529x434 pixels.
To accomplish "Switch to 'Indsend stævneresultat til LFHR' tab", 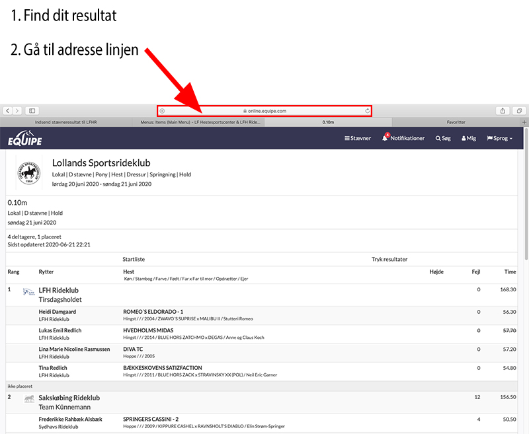I will coord(65,122).
